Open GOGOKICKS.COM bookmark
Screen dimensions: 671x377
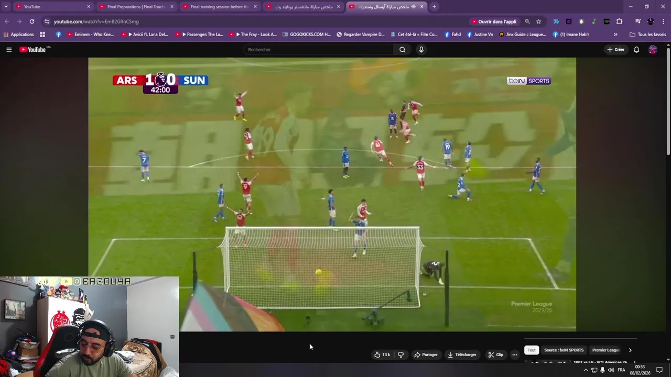(306, 35)
